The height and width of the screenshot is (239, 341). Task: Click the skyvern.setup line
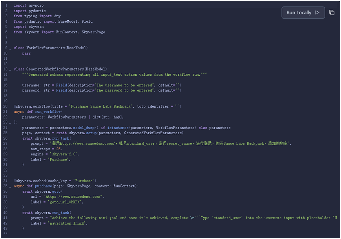point(103,133)
